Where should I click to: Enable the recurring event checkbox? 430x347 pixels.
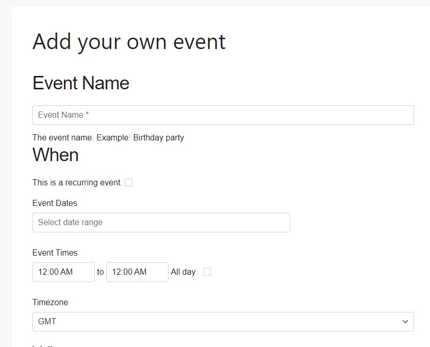pos(129,182)
